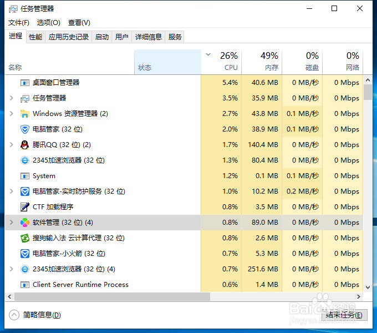This screenshot has width=377, height=333.
Task: Click the 2345加速浏览器 (32 位) browser icon
Action: coord(25,160)
